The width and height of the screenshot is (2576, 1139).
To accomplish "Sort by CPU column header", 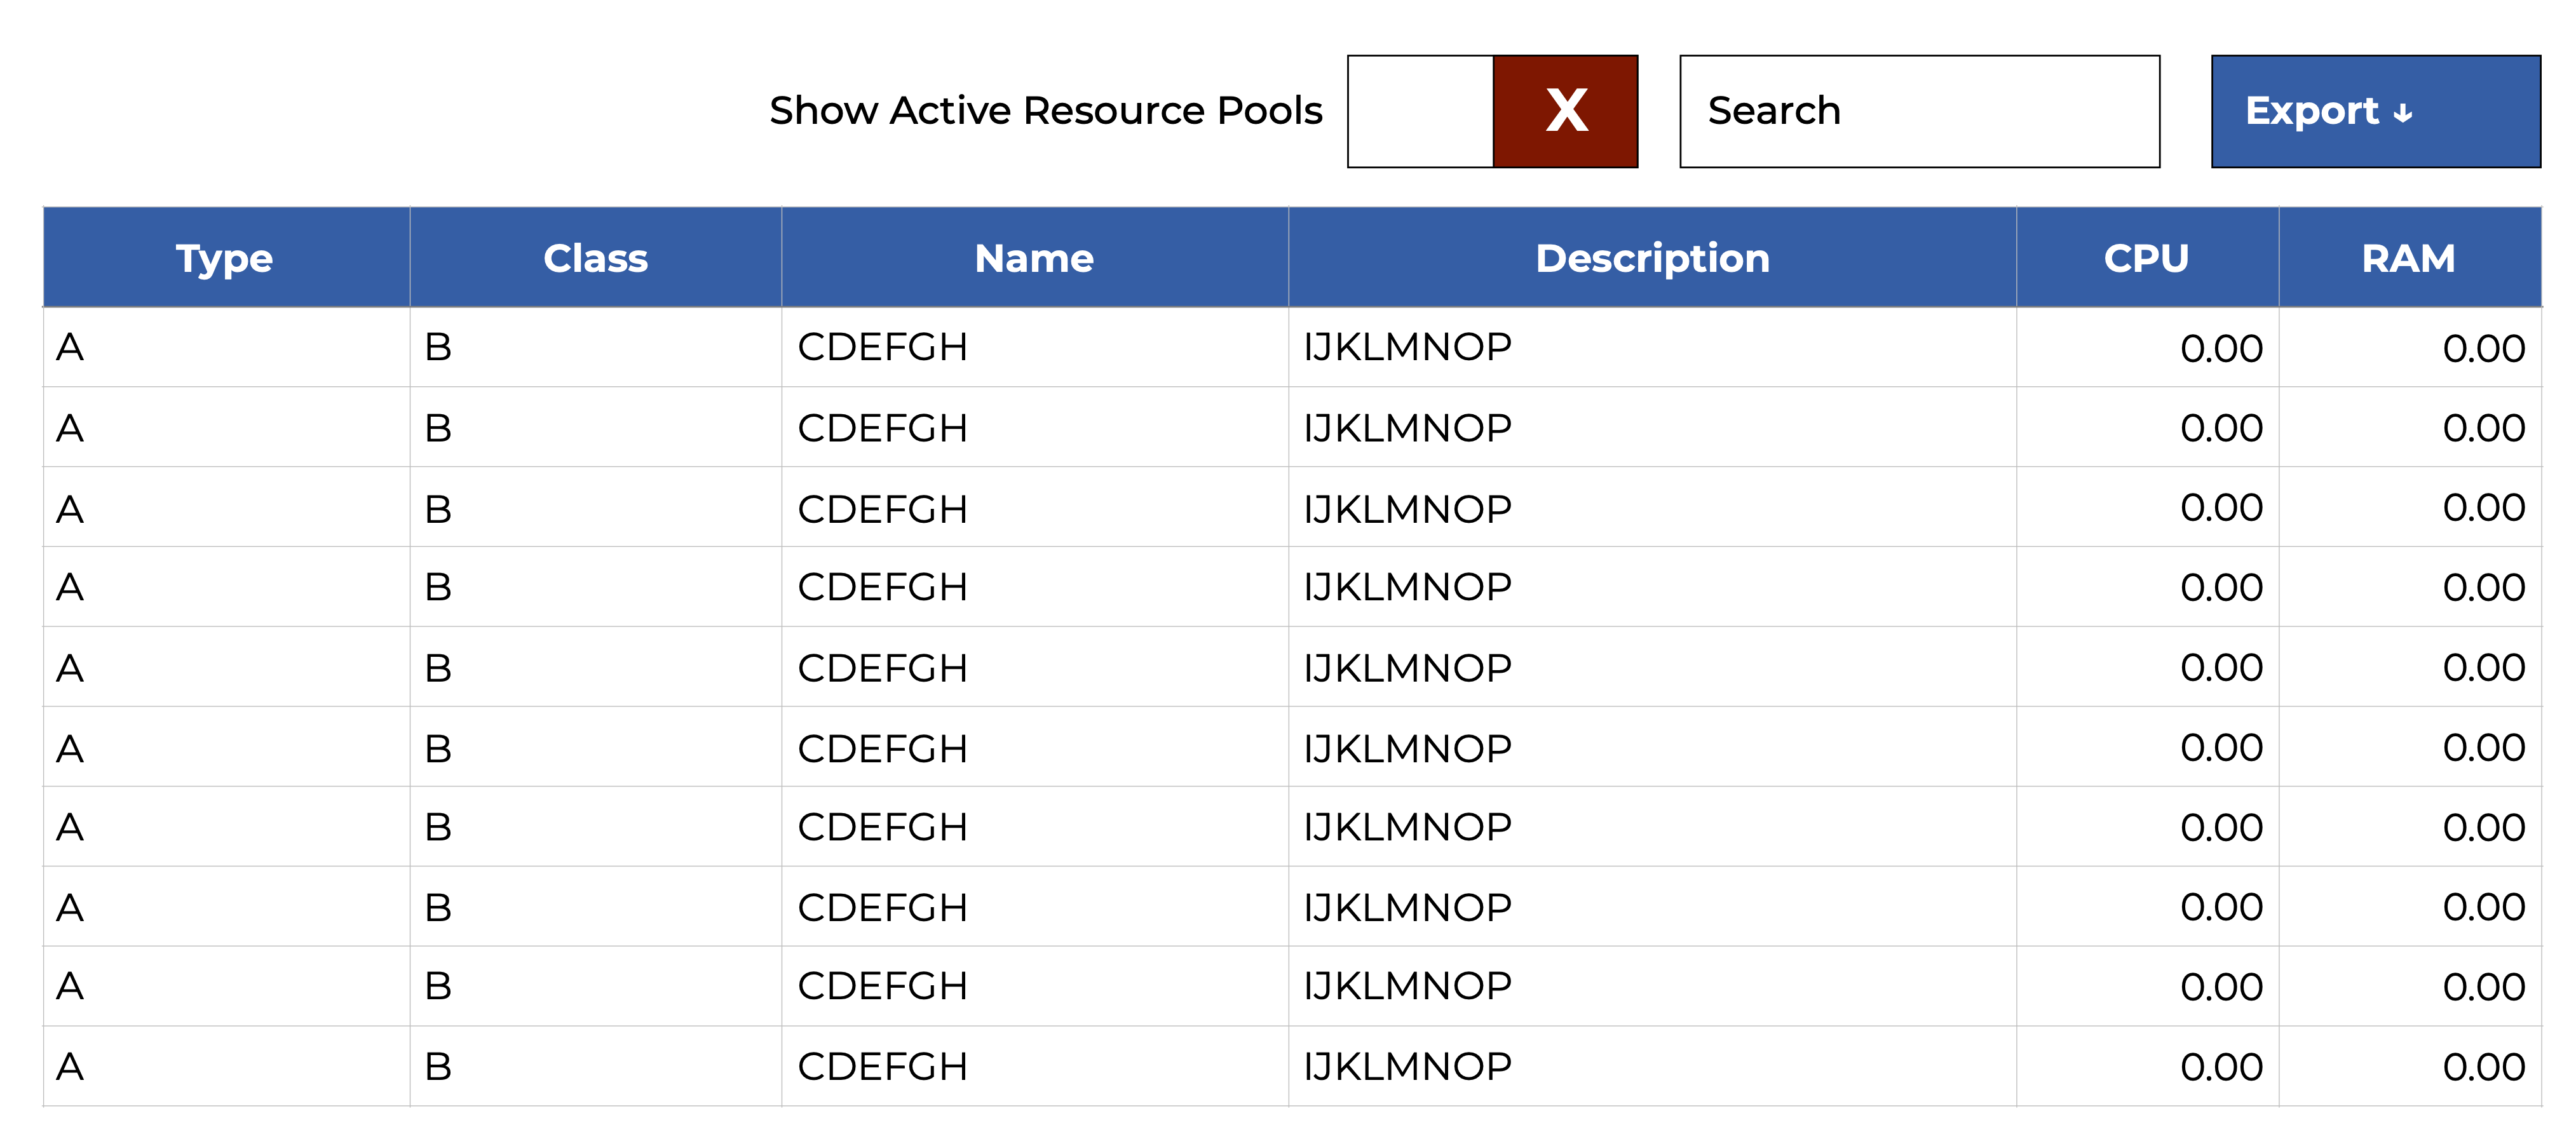I will [x=2146, y=258].
